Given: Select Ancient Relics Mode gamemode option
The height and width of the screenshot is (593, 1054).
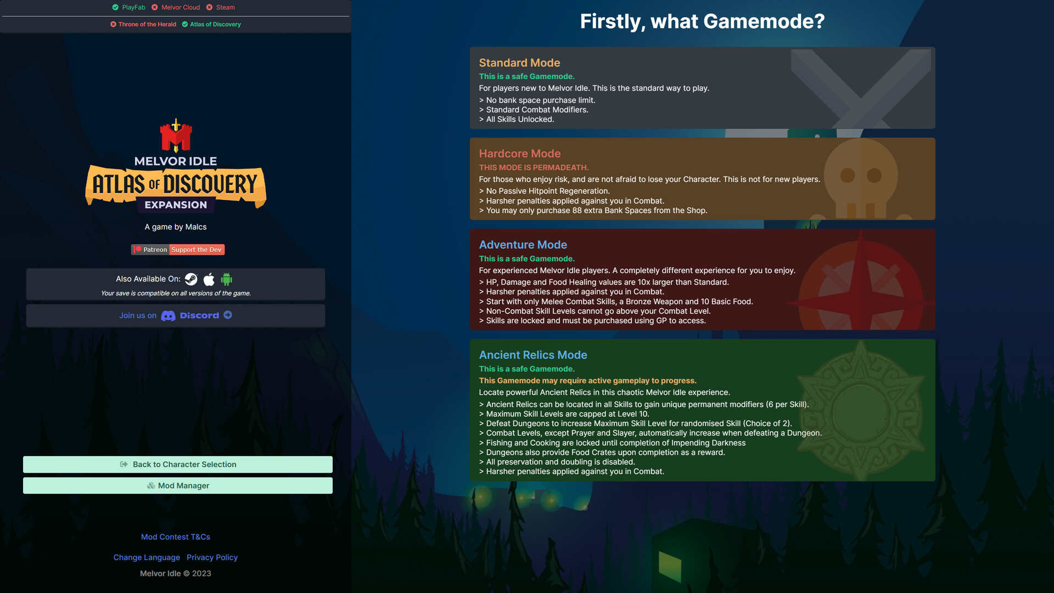Looking at the screenshot, I should point(702,410).
